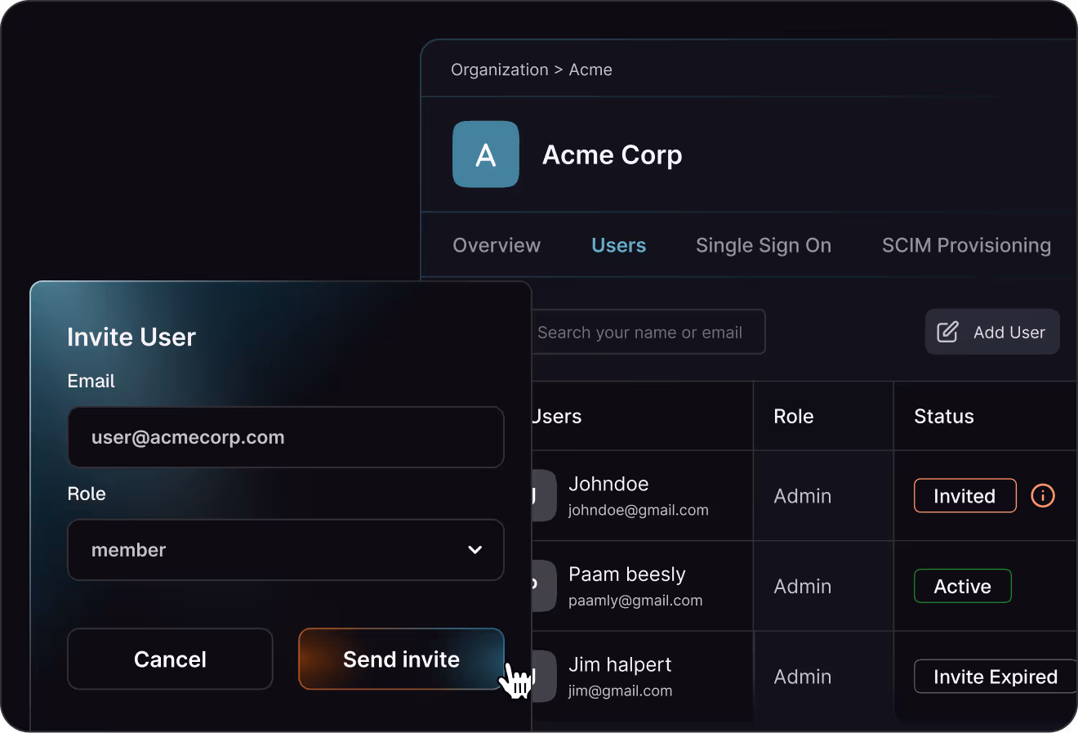Click the Acme Corp heading
The image size is (1078, 733).
pos(612,154)
